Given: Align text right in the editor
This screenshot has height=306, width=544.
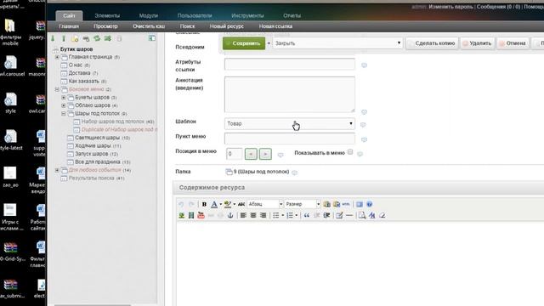Looking at the screenshot, I should click(263, 215).
